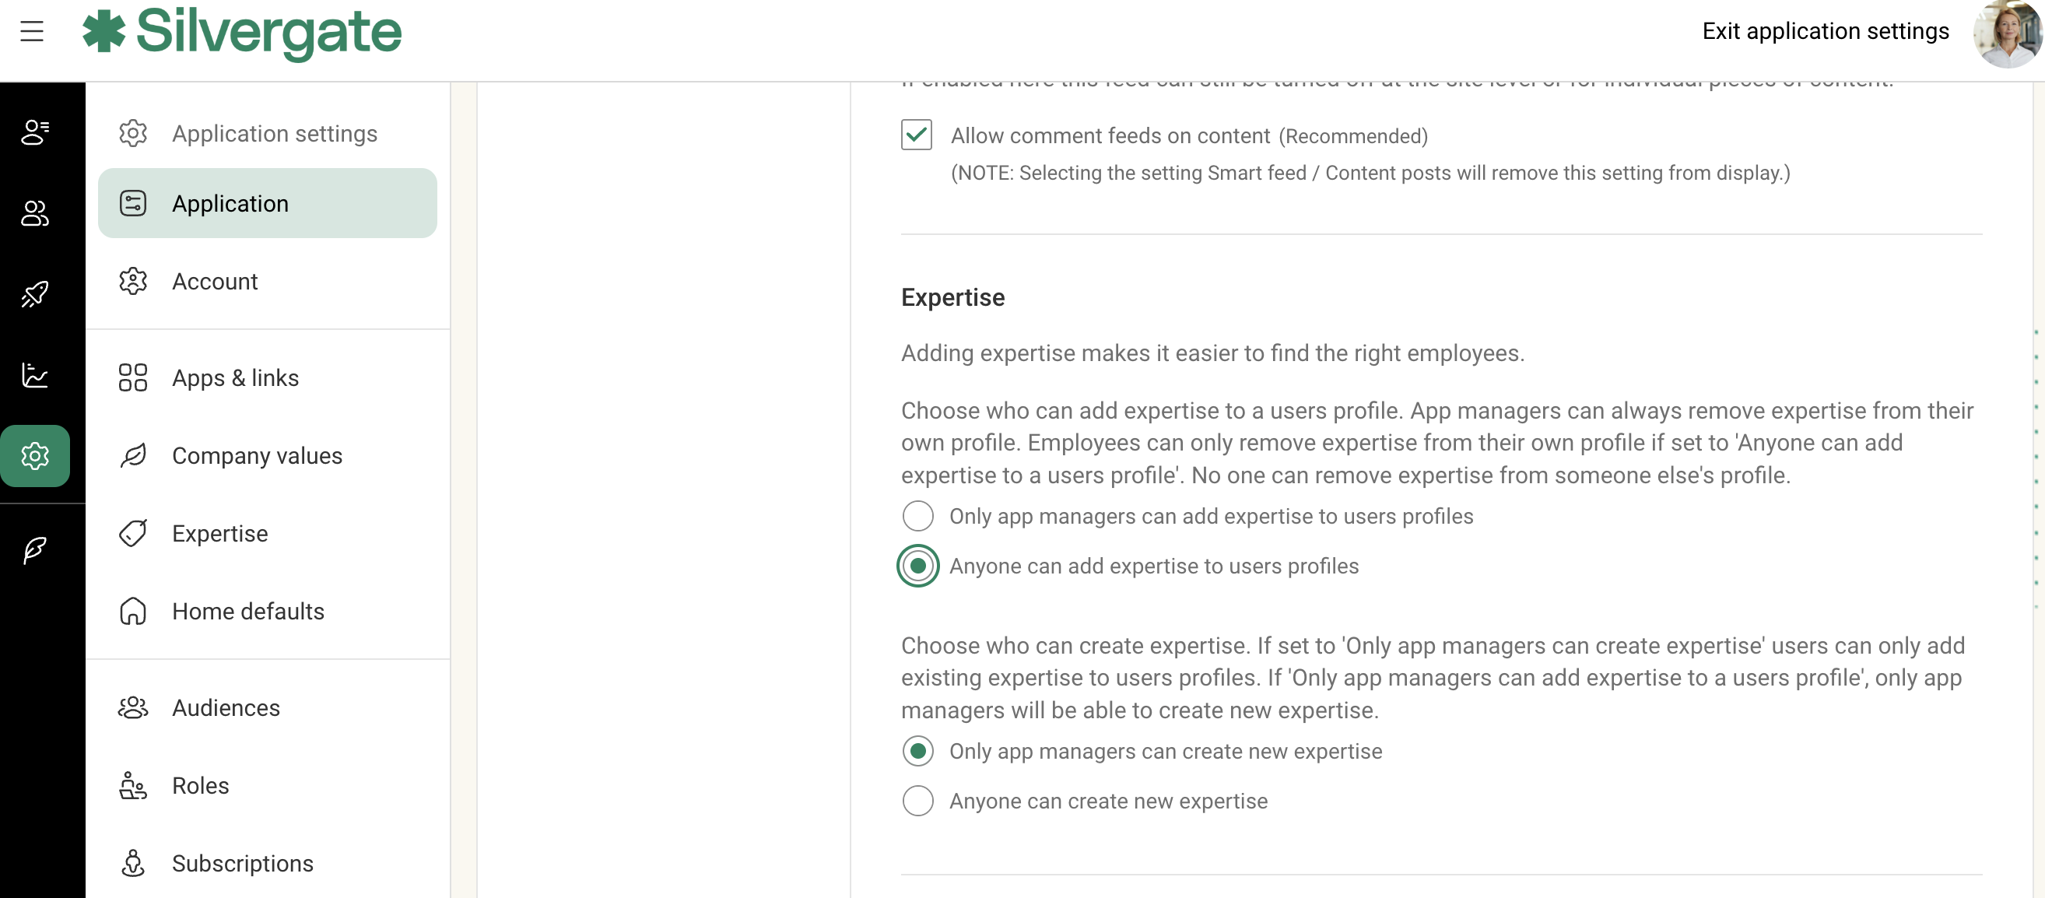The image size is (2045, 898).
Task: Click the Silvergate logo
Action: pyautogui.click(x=242, y=32)
